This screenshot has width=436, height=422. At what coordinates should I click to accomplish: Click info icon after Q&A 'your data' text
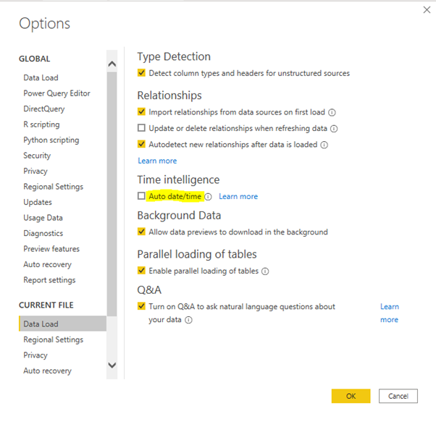[x=188, y=320]
